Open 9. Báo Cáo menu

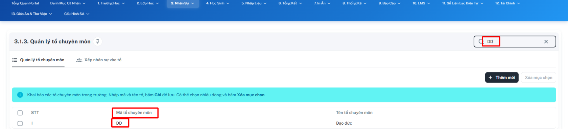389,3
